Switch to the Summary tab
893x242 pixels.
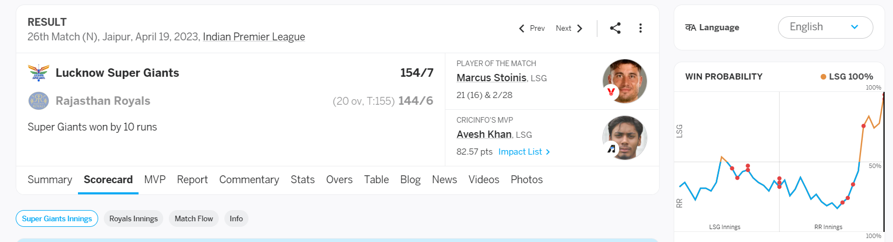[50, 180]
